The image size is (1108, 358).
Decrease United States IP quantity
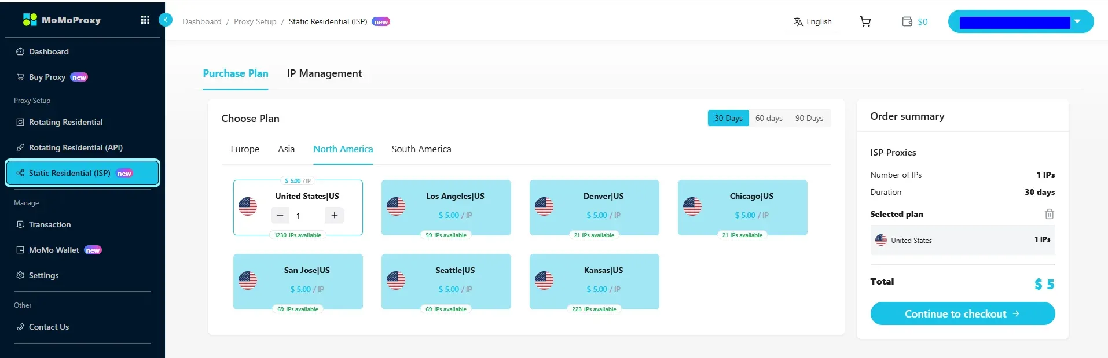pos(280,215)
